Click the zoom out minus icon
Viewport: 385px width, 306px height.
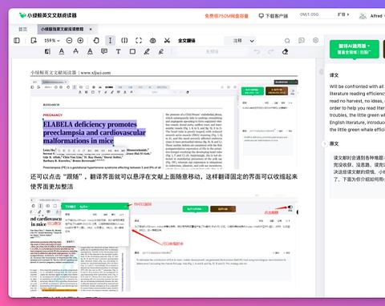[x=69, y=41]
